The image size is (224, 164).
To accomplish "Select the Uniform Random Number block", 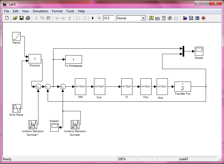I will click(x=75, y=125).
